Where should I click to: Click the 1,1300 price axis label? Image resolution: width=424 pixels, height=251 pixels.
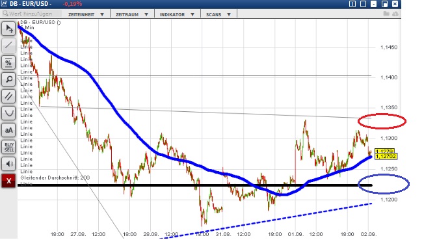point(389,139)
